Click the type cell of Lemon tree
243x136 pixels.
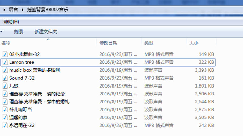(159, 62)
